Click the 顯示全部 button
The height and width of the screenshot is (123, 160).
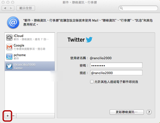[26, 8]
